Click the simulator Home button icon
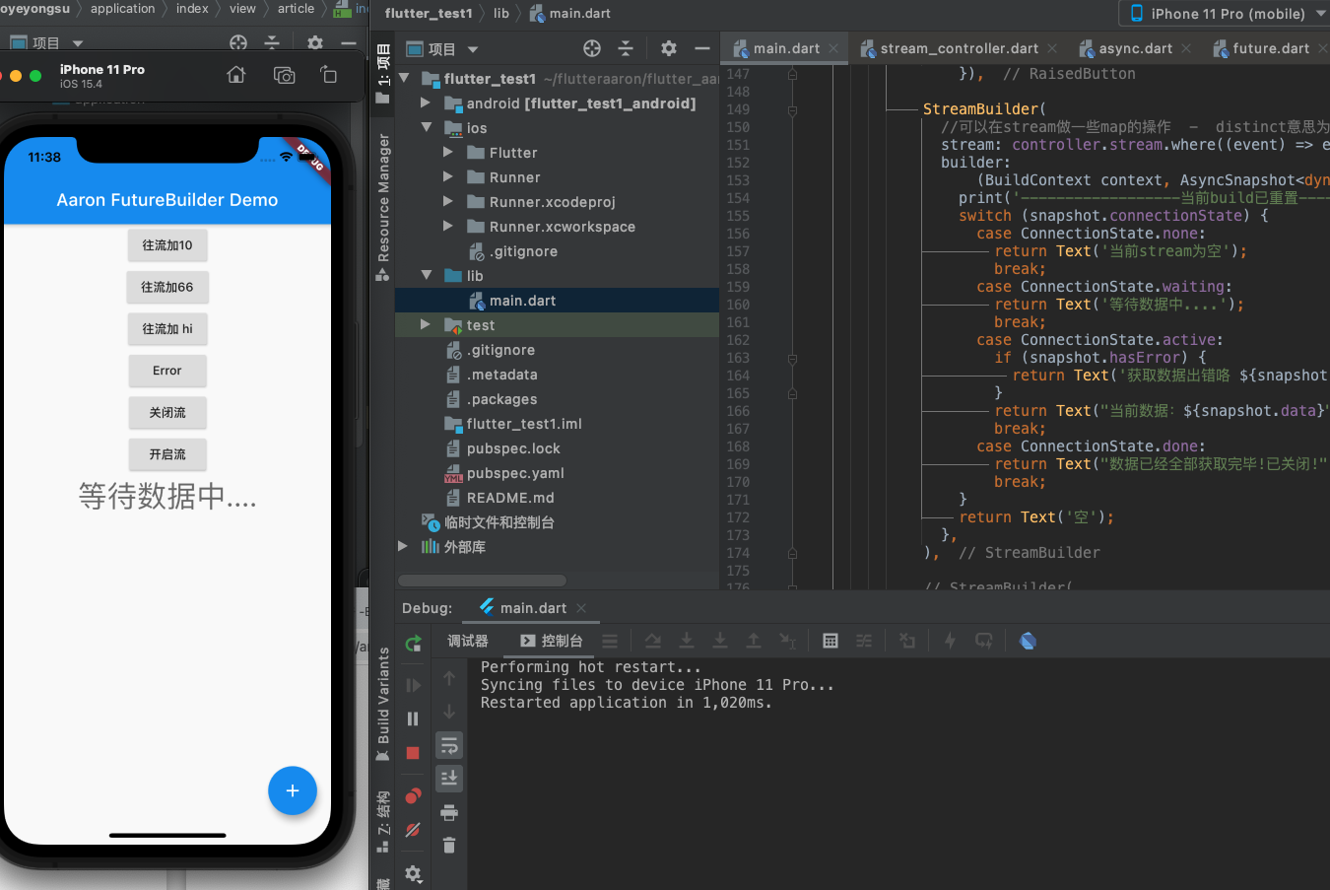Image resolution: width=1330 pixels, height=890 pixels. [235, 75]
